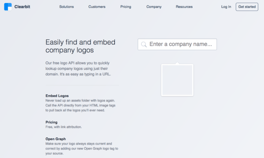Open the Resources menu
The image size is (264, 158).
coord(184,7)
